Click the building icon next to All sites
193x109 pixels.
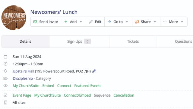click(x=5, y=102)
